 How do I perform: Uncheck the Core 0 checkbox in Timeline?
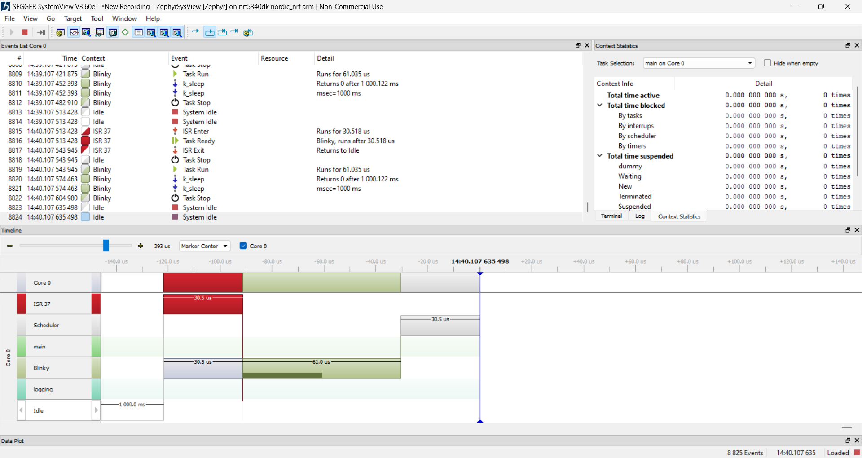(243, 246)
